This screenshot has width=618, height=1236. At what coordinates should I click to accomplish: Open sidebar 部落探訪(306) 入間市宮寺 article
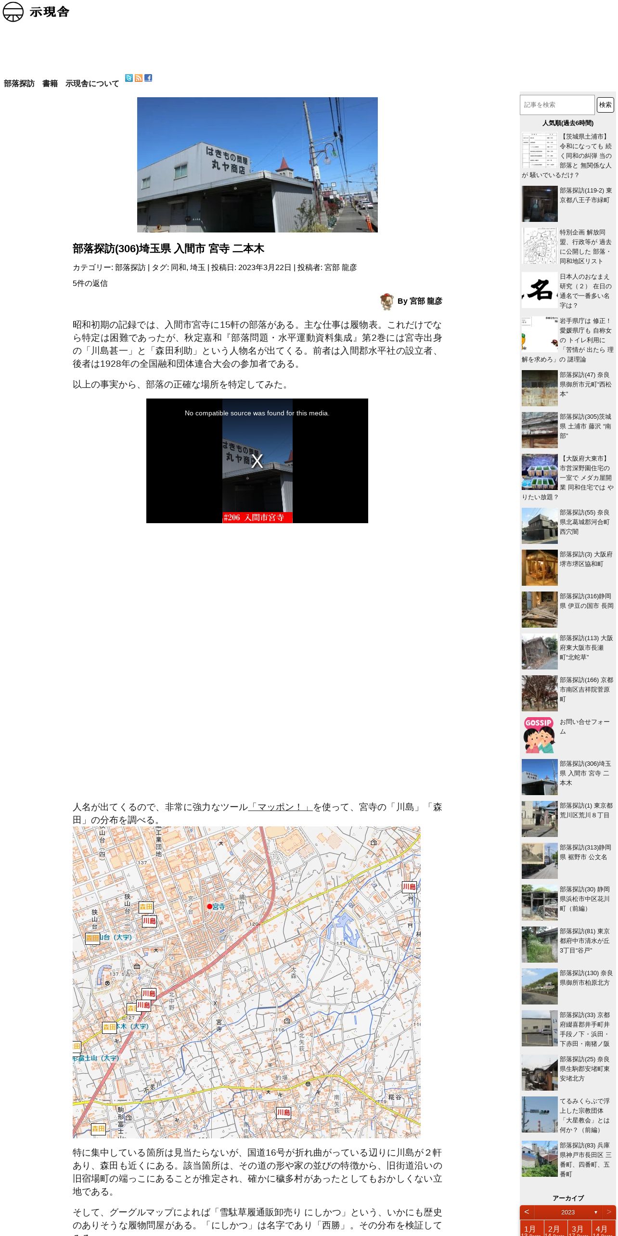coord(567,777)
